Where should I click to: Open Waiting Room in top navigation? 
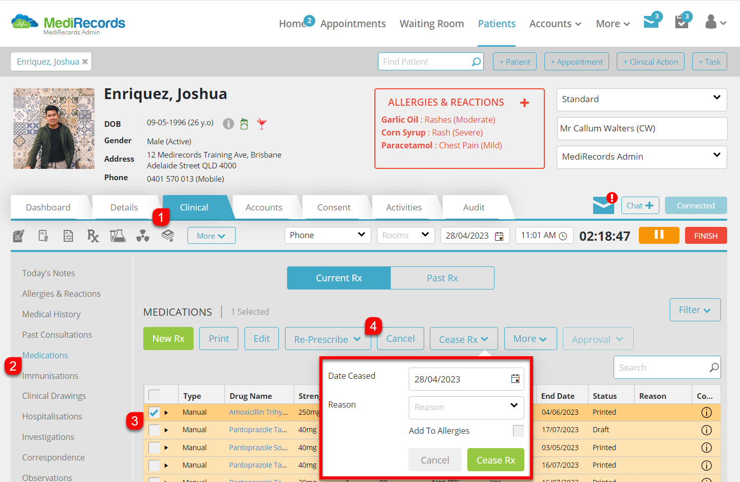(x=432, y=24)
